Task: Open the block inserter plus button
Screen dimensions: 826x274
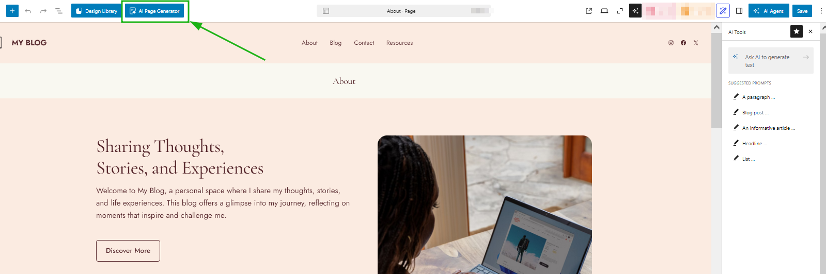Action: click(x=12, y=11)
